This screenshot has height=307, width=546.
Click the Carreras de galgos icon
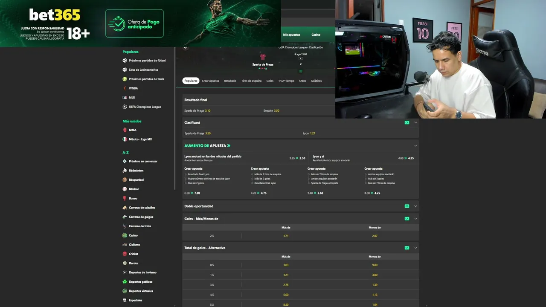[125, 217]
